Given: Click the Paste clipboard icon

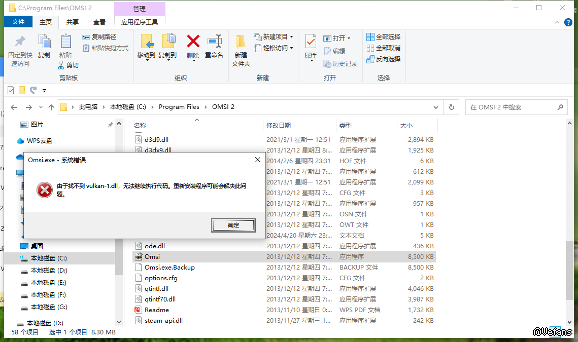Looking at the screenshot, I should (65, 41).
